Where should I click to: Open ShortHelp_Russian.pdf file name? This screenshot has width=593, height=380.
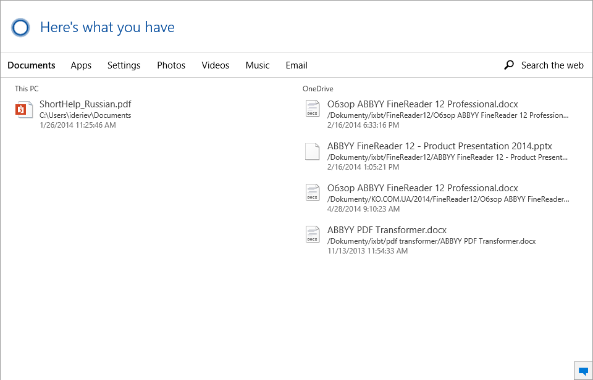[85, 104]
